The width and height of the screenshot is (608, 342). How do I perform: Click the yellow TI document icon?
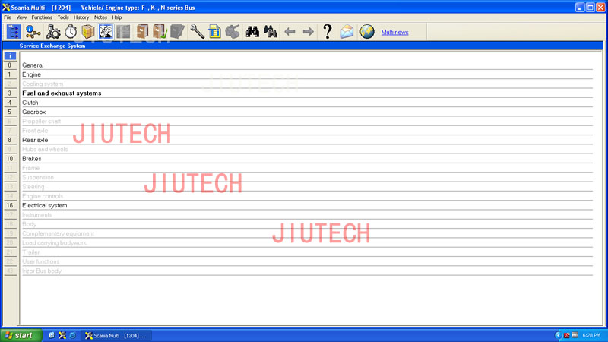[214, 32]
